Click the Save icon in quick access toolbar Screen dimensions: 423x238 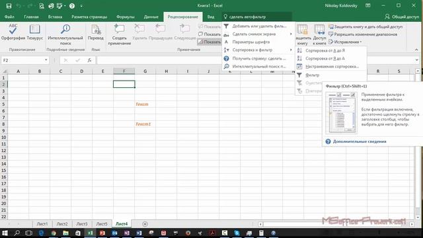(9, 6)
